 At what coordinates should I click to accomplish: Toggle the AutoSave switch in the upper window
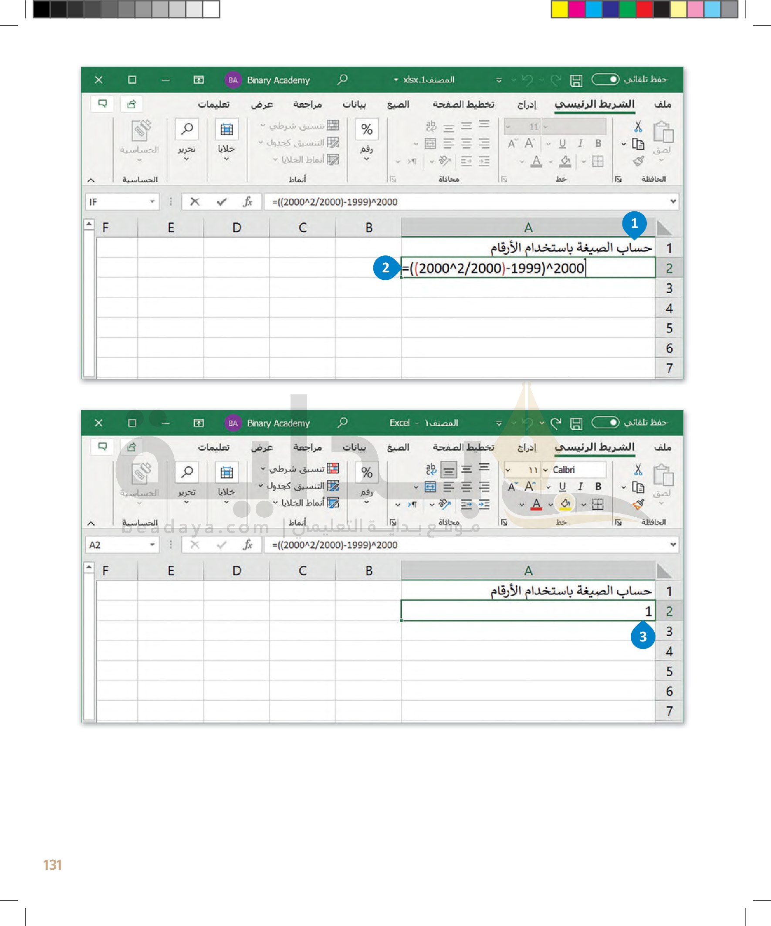click(x=605, y=79)
